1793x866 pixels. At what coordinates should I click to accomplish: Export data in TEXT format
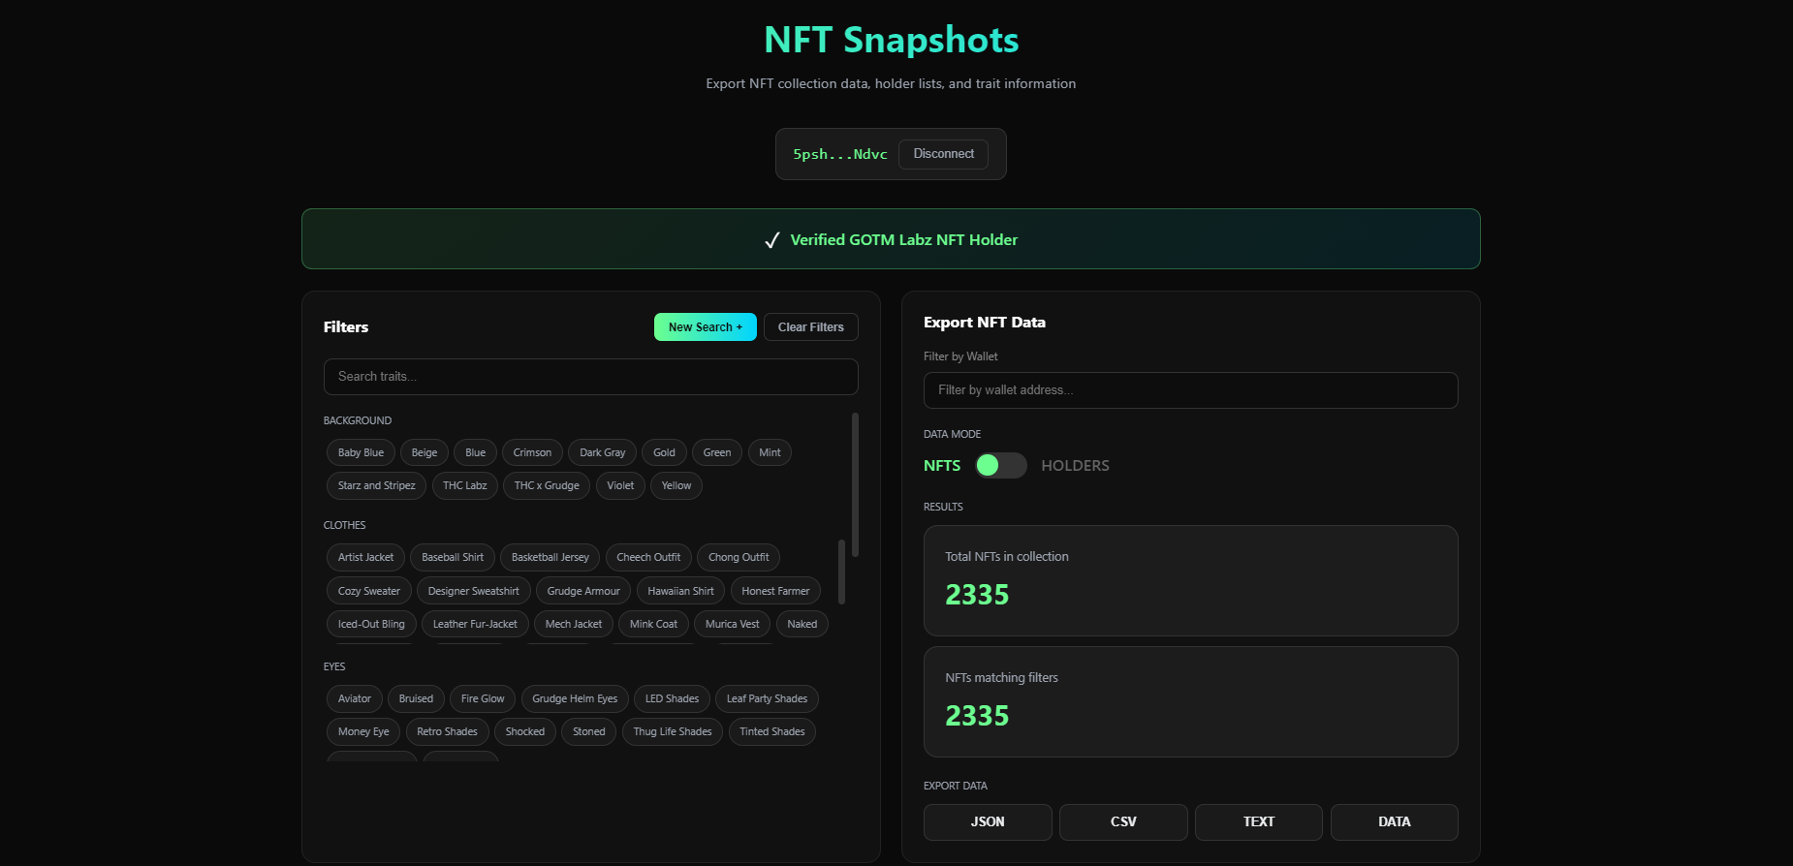[1258, 821]
